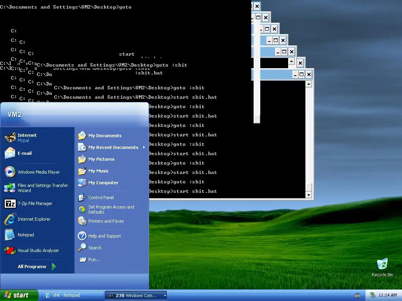Image resolution: width=402 pixels, height=301 pixels.
Task: Maximize the front command prompt window
Action: [x=302, y=74]
